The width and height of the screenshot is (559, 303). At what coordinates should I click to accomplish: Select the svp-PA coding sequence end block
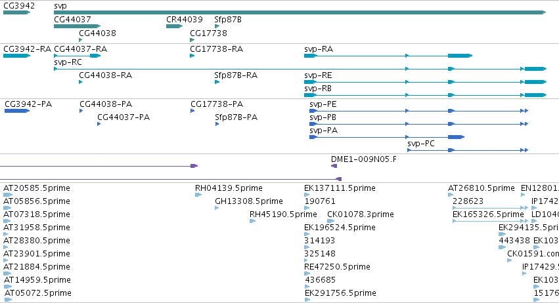coord(457,137)
